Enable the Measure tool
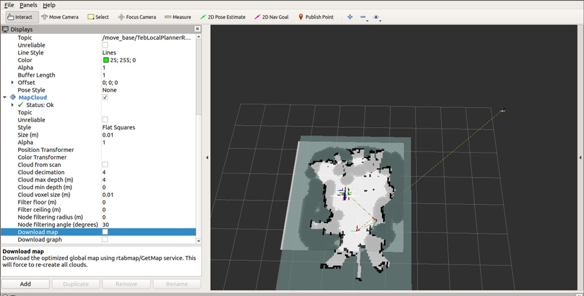Viewport: 584px width, 296px height. point(177,17)
